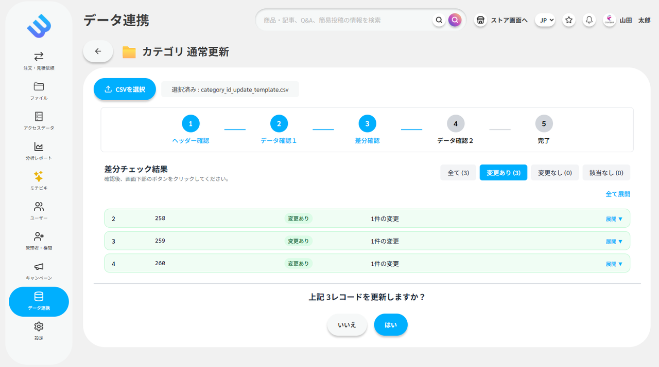Confirm update by clicking はい

click(x=391, y=324)
